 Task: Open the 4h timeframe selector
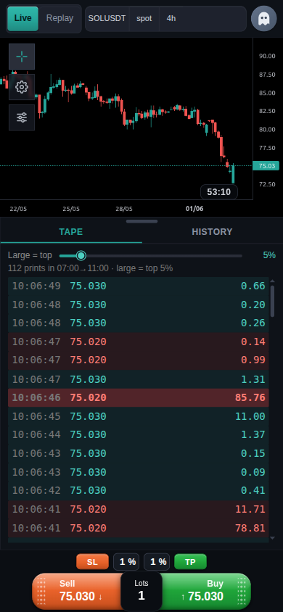click(x=171, y=18)
